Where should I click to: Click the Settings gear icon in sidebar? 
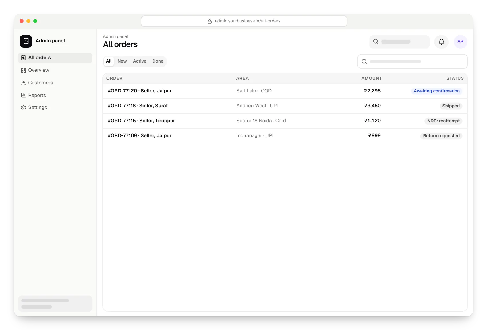tap(23, 108)
